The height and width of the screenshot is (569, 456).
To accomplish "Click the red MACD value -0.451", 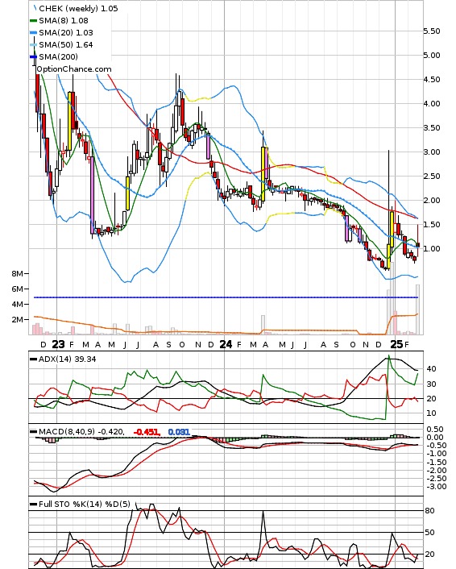I will coord(147,432).
